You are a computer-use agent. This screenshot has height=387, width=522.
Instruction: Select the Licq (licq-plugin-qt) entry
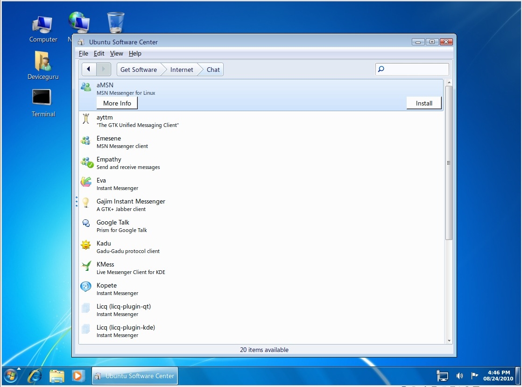pos(261,310)
